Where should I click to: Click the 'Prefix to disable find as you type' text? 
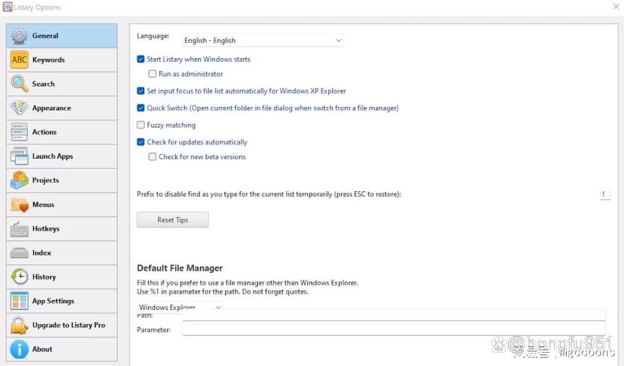point(269,194)
